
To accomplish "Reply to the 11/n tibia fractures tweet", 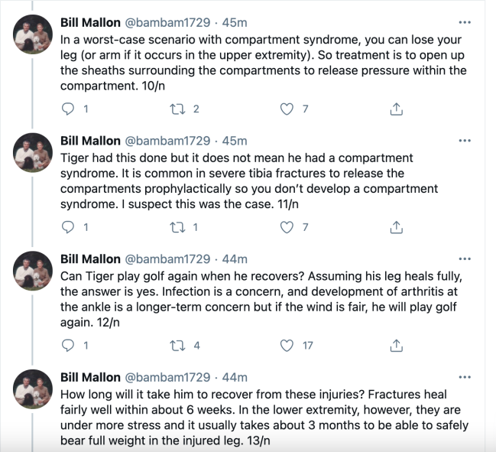I will (x=67, y=227).
